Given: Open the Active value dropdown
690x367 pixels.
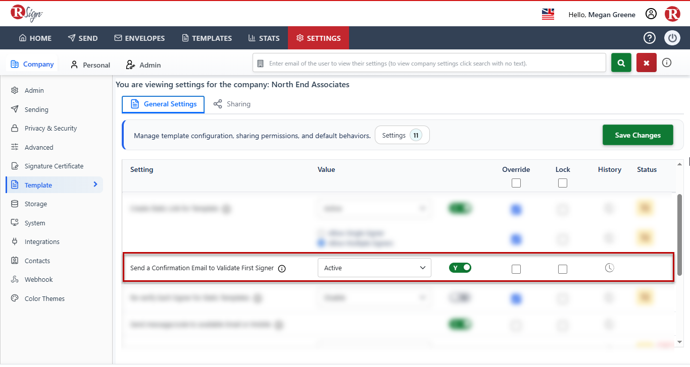Looking at the screenshot, I should 374,268.
